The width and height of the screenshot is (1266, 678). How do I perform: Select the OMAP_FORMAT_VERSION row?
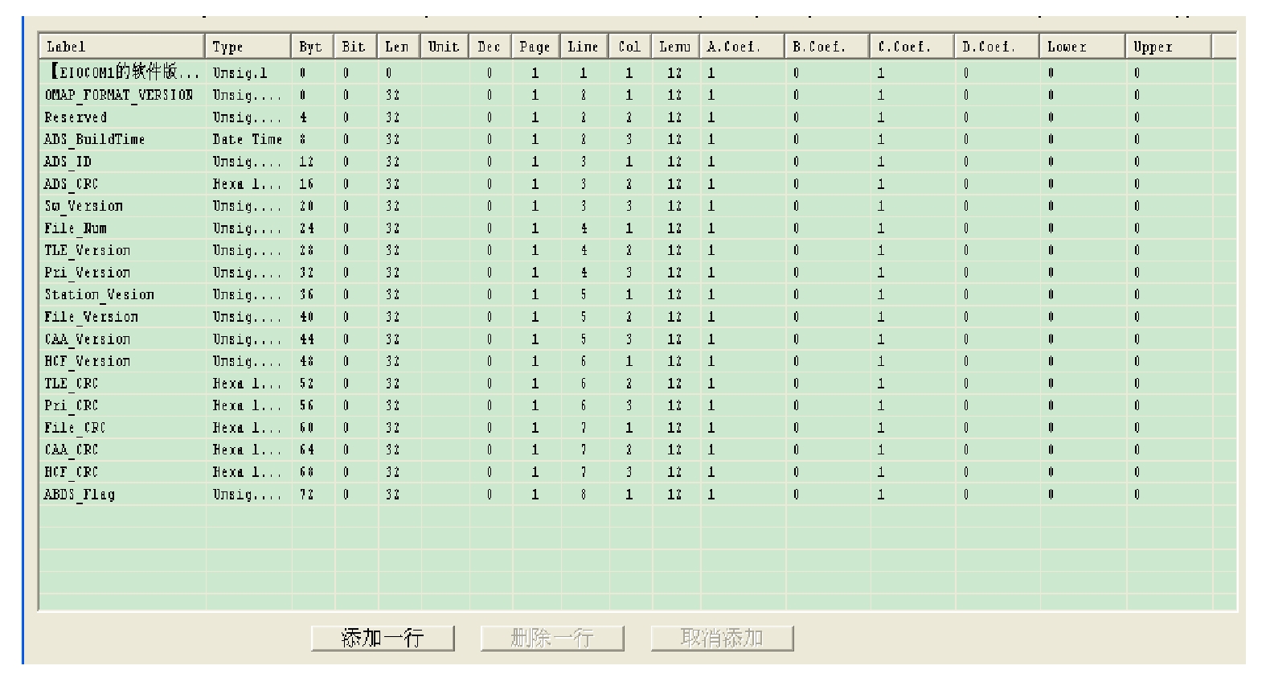pos(119,95)
